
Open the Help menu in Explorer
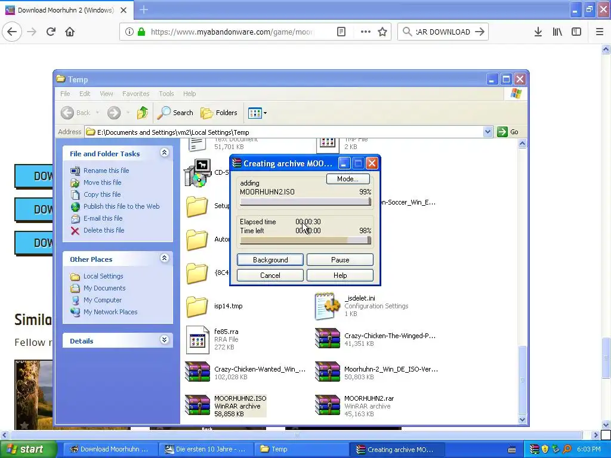click(189, 94)
